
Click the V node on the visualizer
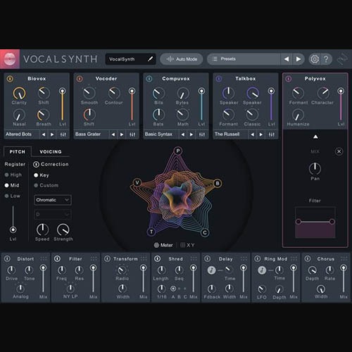137,182
